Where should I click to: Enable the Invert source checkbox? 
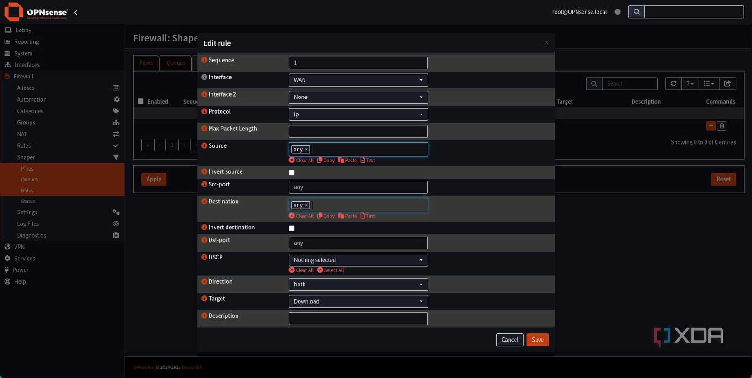tap(292, 172)
